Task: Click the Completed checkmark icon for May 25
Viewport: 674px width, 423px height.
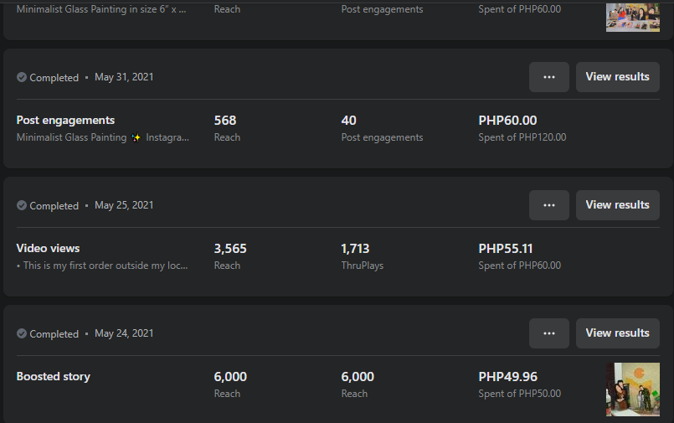Action: (22, 205)
